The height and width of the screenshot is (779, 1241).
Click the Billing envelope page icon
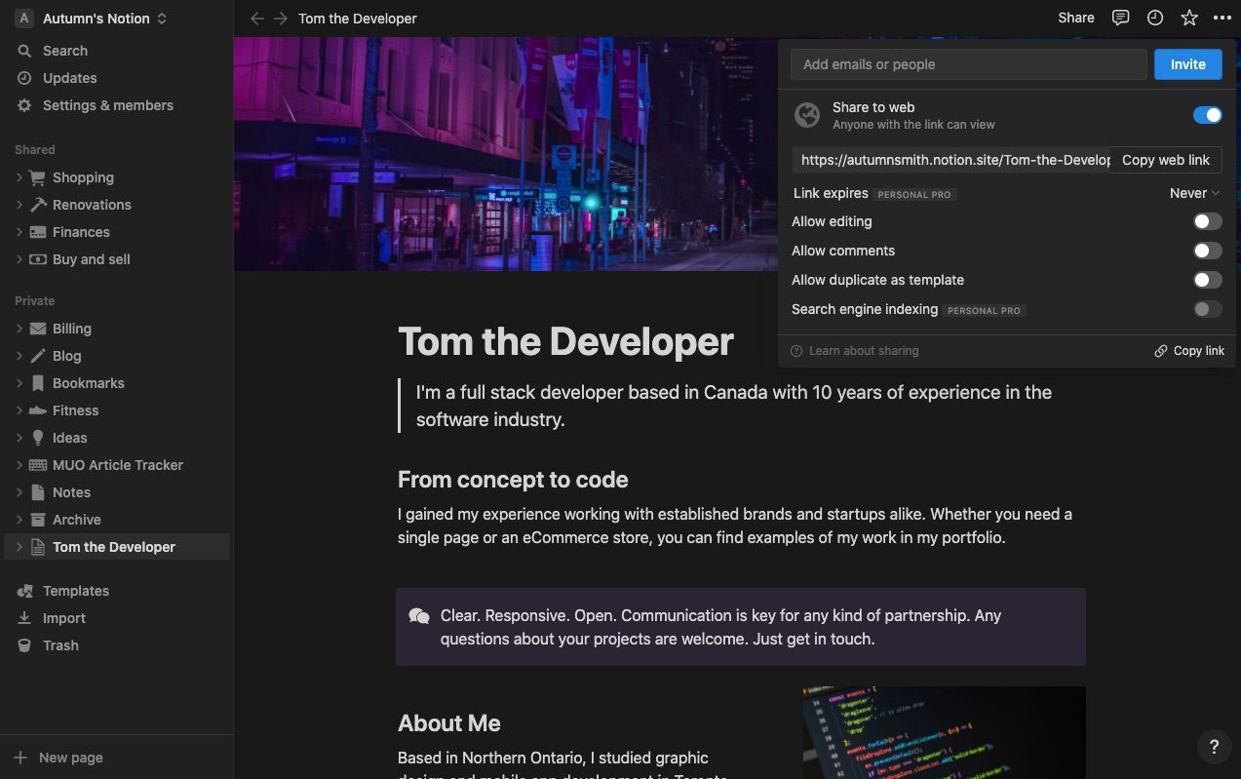(x=38, y=329)
